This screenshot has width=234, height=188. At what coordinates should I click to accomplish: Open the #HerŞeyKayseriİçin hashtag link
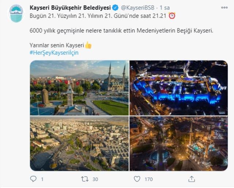tap(54, 53)
